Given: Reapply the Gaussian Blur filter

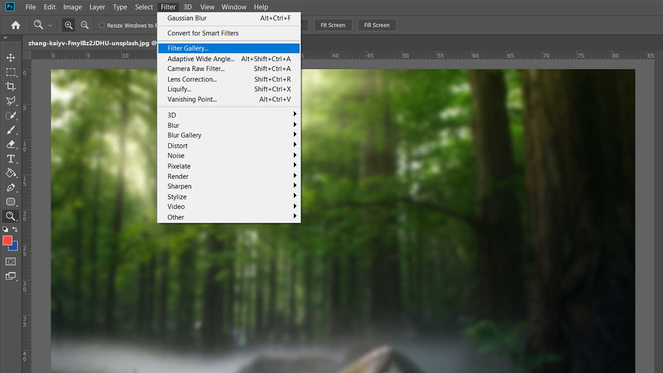Looking at the screenshot, I should pos(229,18).
